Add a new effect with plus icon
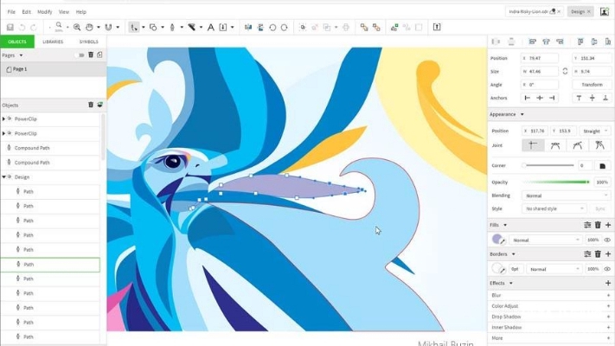Image resolution: width=615 pixels, height=346 pixels. (x=608, y=283)
